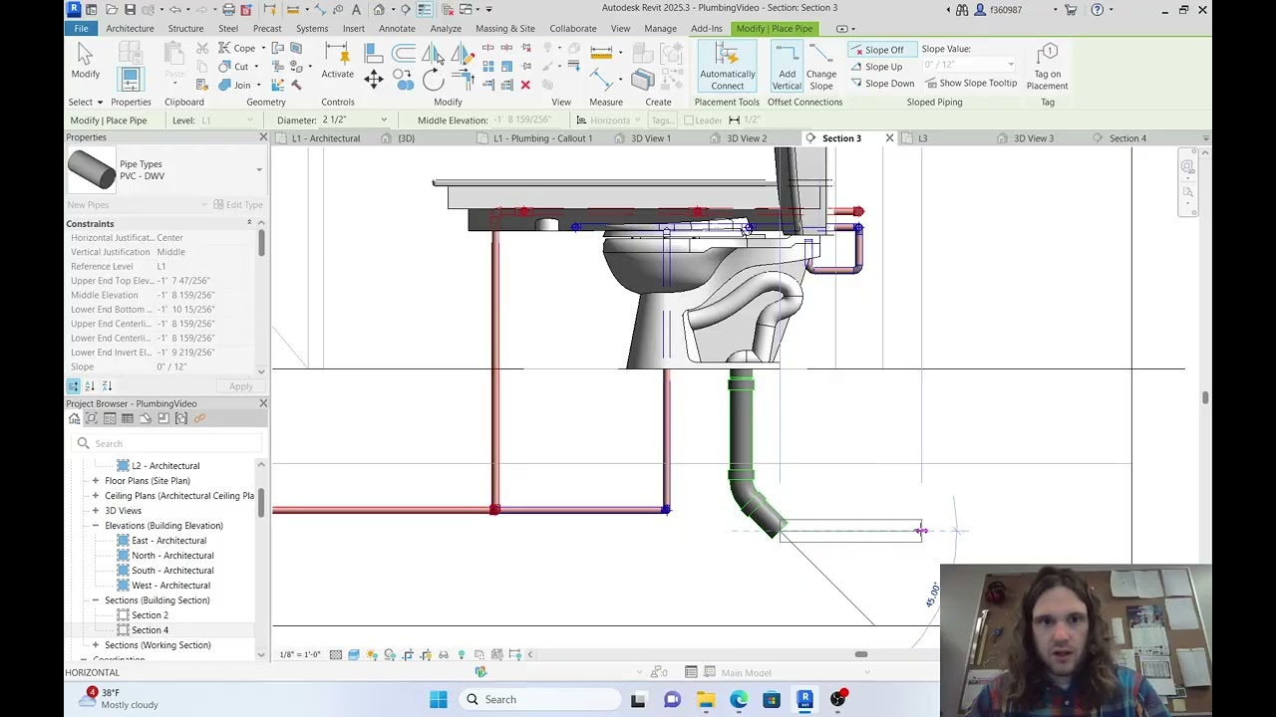Open the Architecture ribbon tab
The width and height of the screenshot is (1276, 717).
(x=130, y=29)
